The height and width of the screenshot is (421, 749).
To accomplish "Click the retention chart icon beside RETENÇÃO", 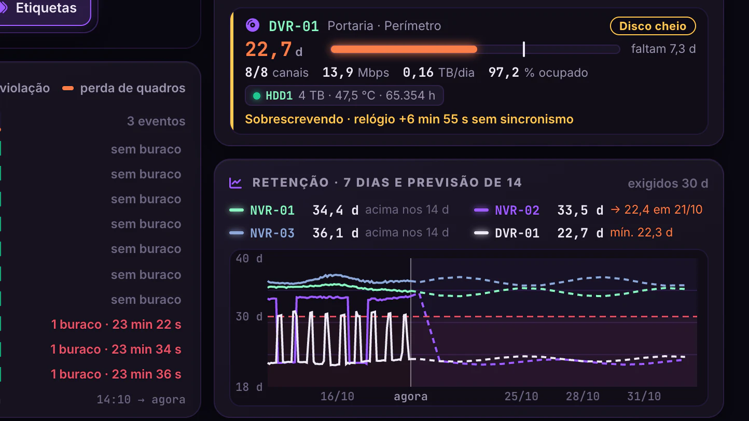I will coord(235,183).
